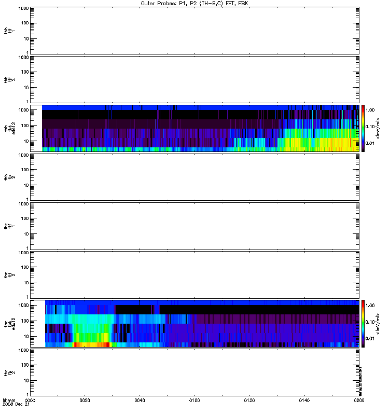
Task: Click the 'thc fff 1' panel label
Action: tap(9, 226)
